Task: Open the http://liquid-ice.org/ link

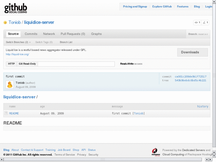Action: coord(17,54)
